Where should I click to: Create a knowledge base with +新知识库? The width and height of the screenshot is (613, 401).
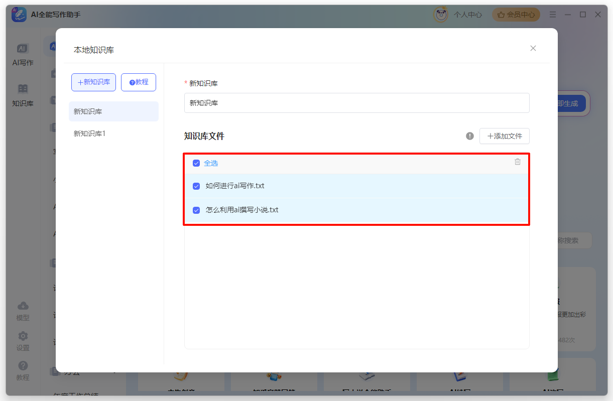(93, 82)
